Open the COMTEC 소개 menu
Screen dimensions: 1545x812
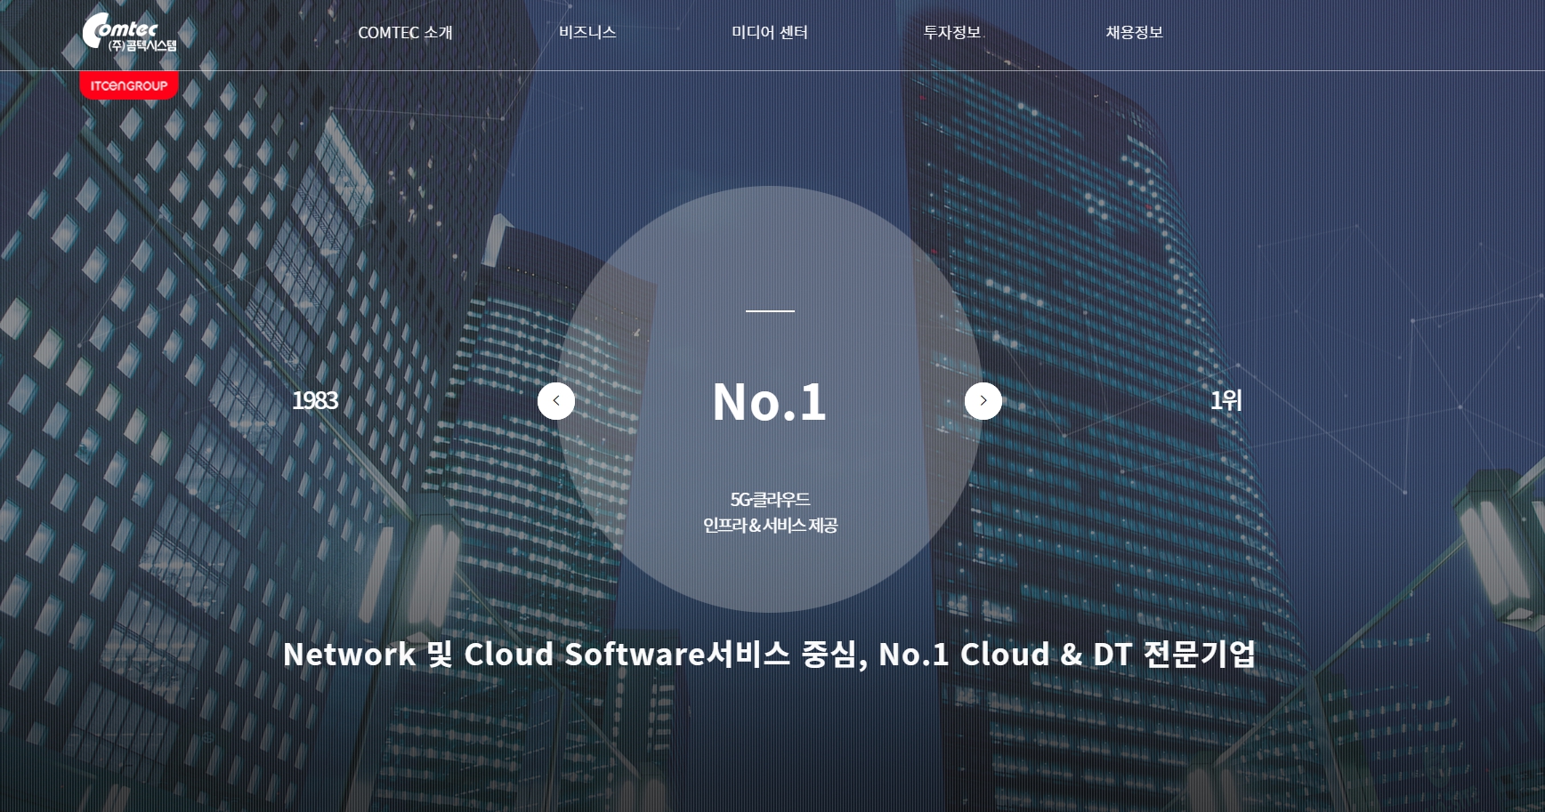(405, 33)
